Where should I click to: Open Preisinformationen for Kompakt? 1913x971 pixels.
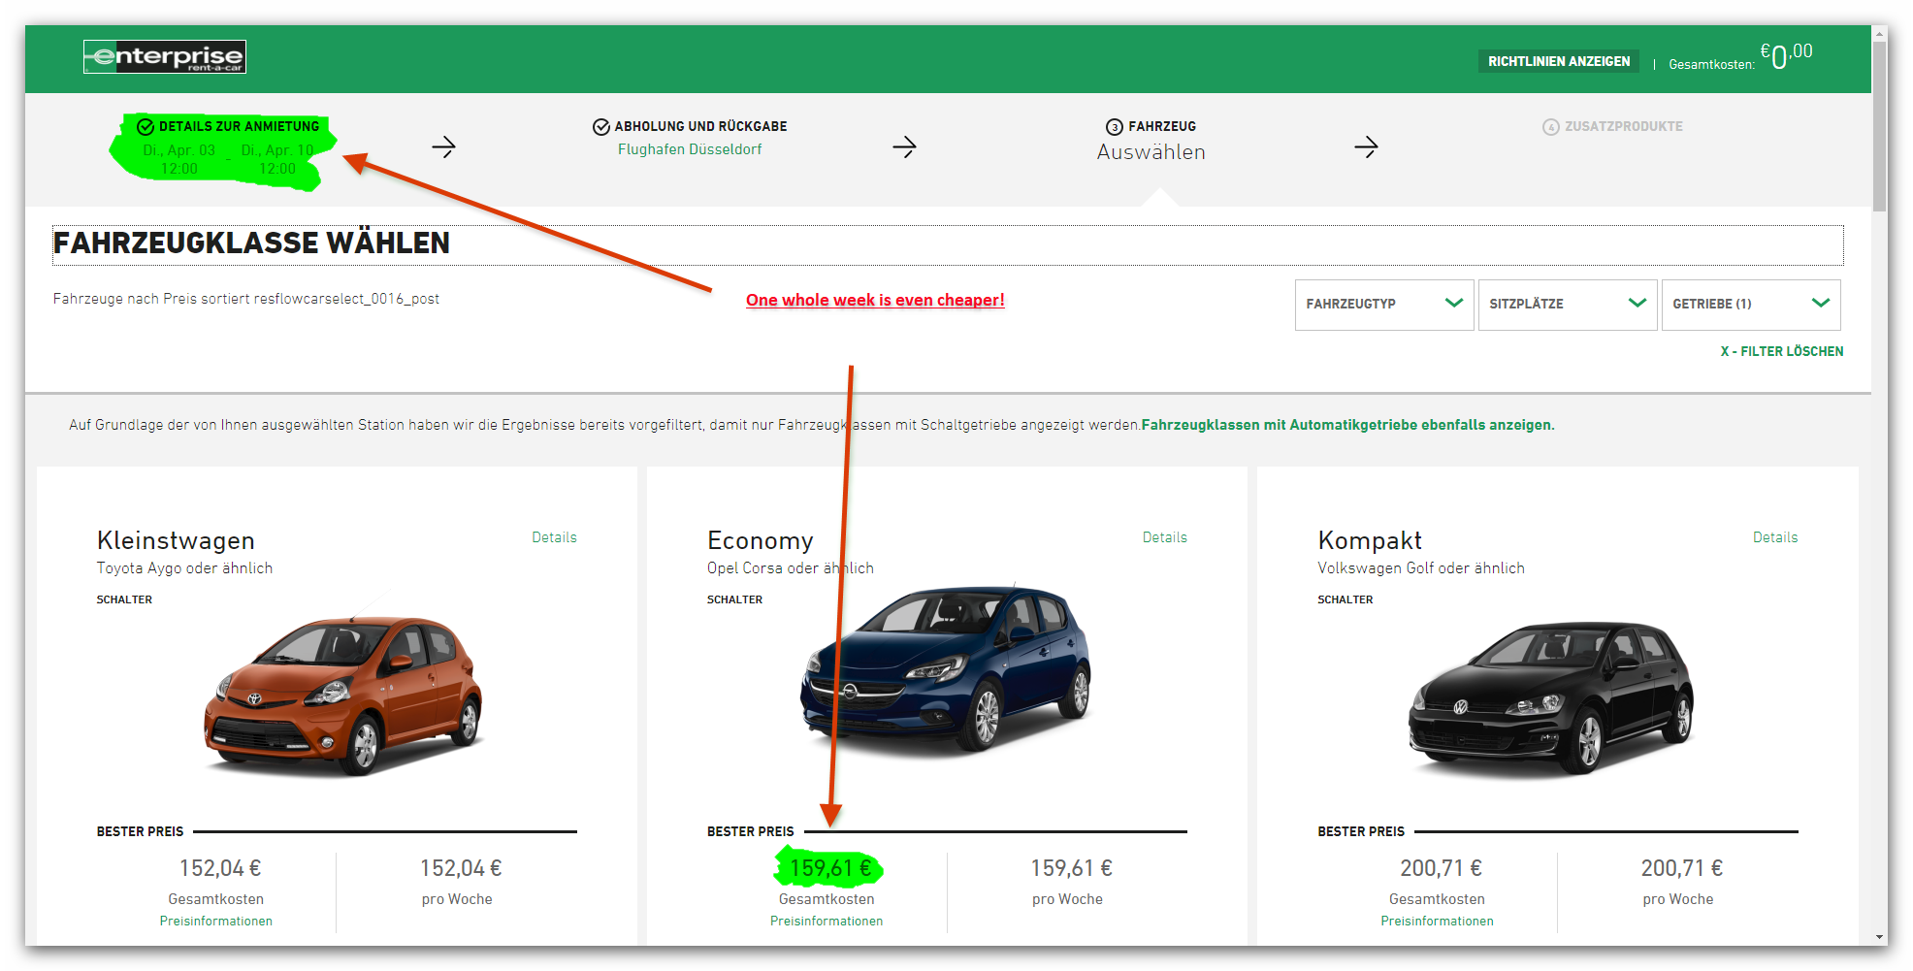(1437, 922)
